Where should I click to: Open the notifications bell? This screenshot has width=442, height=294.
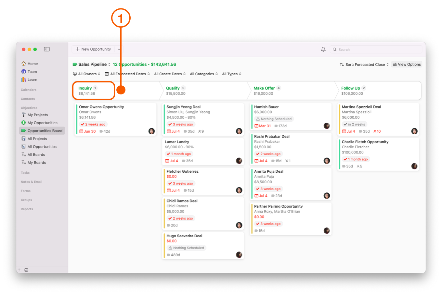323,49
